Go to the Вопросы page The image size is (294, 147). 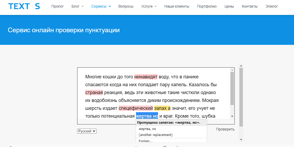point(126,7)
